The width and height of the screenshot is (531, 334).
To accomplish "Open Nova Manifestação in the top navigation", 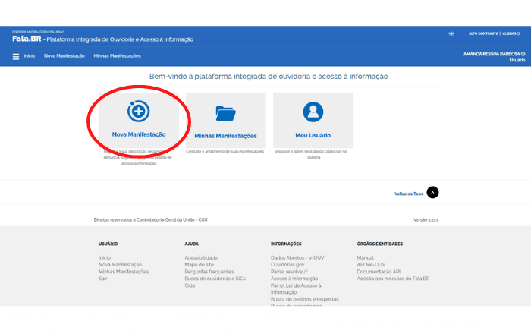I will point(64,56).
